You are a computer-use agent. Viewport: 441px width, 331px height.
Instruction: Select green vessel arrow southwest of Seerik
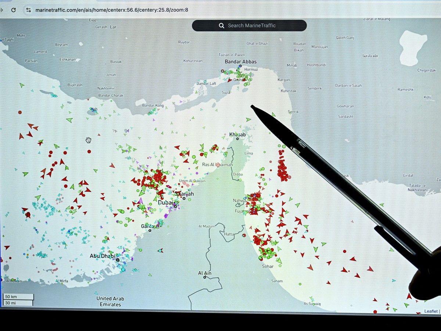(248, 120)
